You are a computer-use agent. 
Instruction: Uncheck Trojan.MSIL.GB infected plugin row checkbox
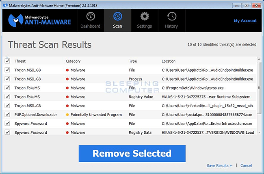click(x=7, y=106)
